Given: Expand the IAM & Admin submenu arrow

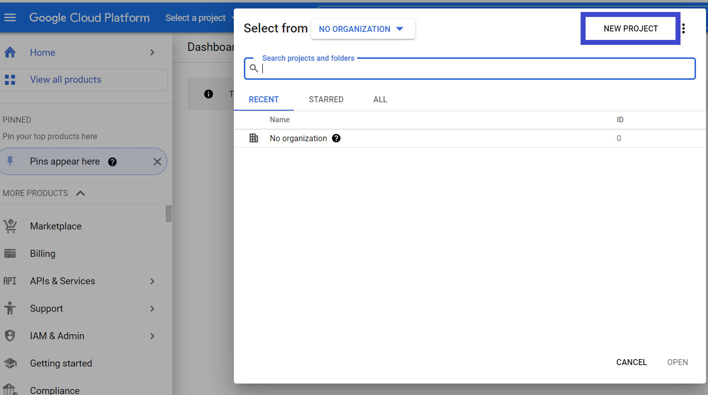Looking at the screenshot, I should [x=152, y=336].
